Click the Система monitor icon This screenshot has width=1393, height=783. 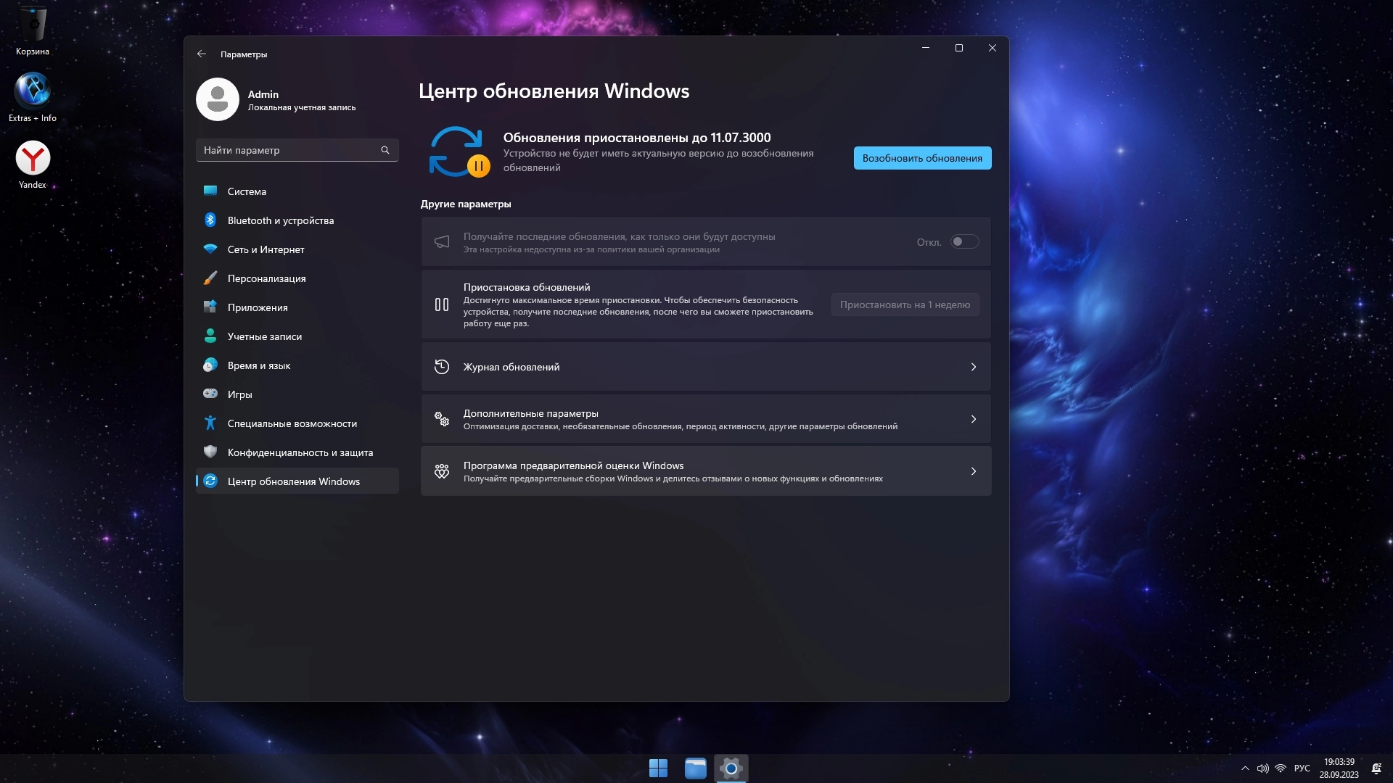[210, 191]
